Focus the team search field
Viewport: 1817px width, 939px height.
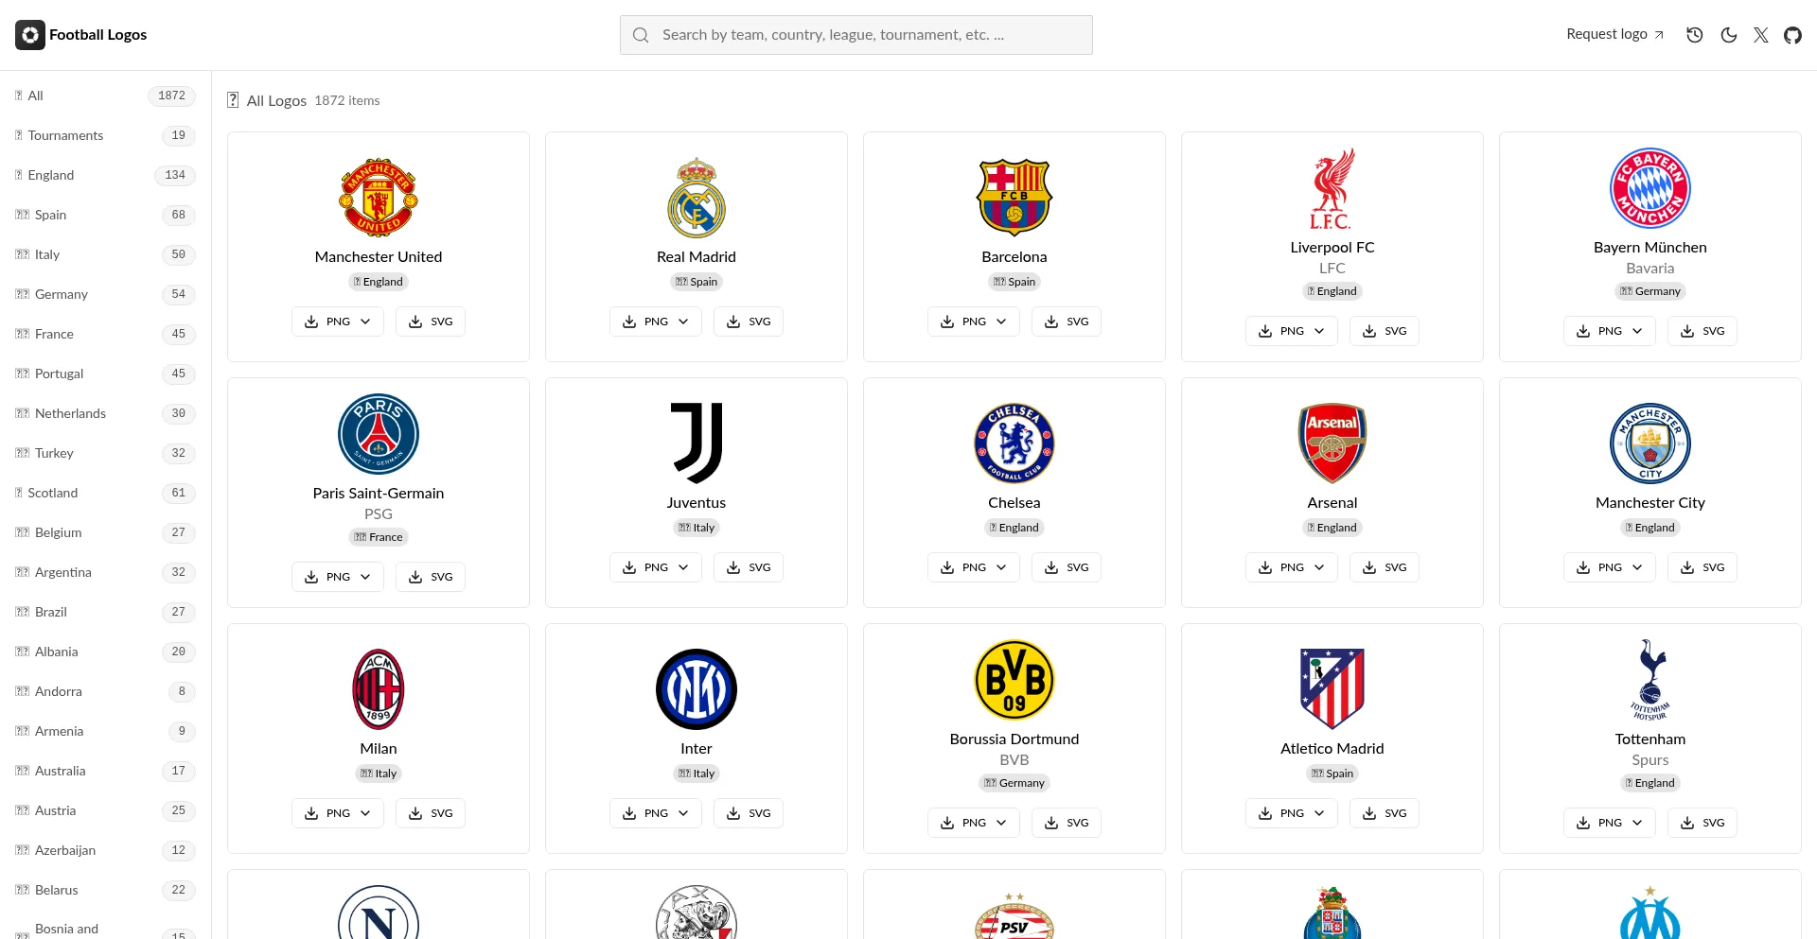click(856, 35)
